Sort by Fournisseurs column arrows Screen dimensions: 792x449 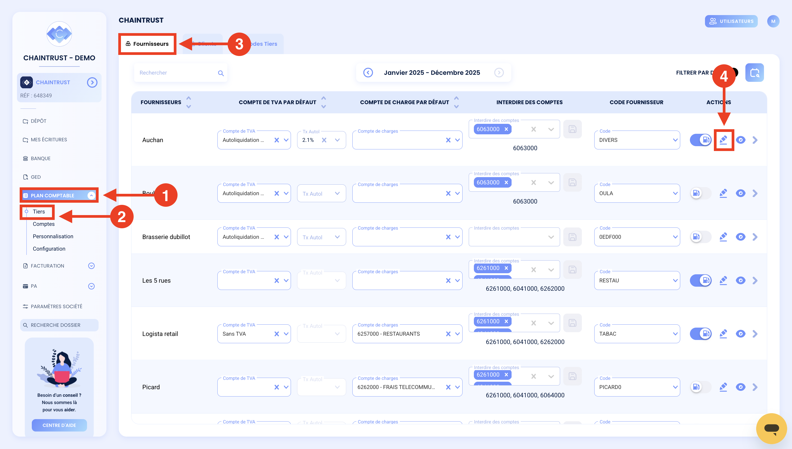click(189, 102)
